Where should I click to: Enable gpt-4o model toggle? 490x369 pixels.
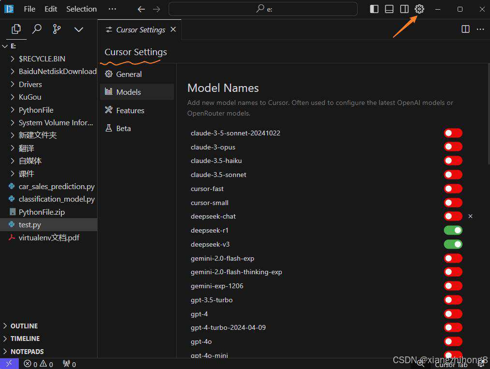(x=453, y=341)
